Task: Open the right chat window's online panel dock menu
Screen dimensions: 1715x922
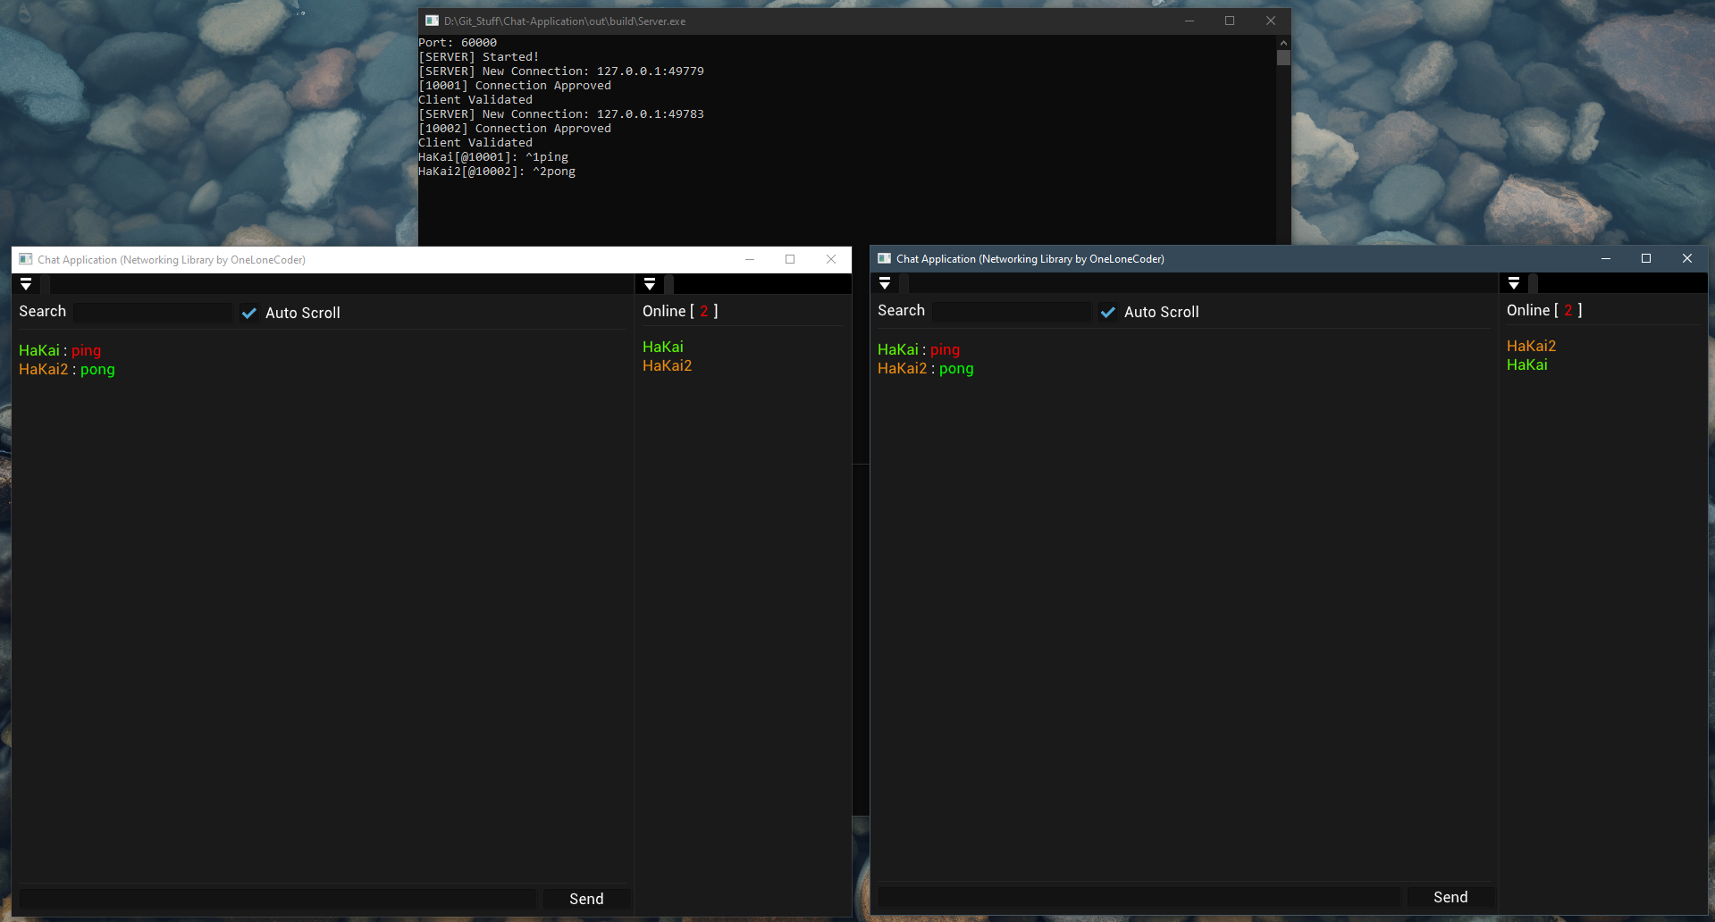Action: click(x=1514, y=283)
